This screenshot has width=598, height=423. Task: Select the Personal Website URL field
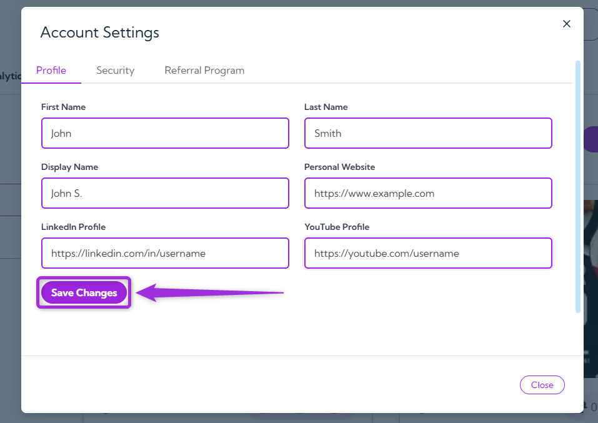[428, 193]
